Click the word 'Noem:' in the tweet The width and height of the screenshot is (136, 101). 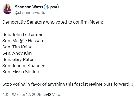click(x=96, y=22)
